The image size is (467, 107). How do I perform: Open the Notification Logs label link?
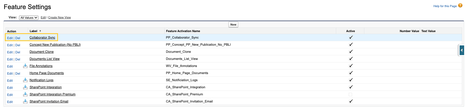click(42, 80)
